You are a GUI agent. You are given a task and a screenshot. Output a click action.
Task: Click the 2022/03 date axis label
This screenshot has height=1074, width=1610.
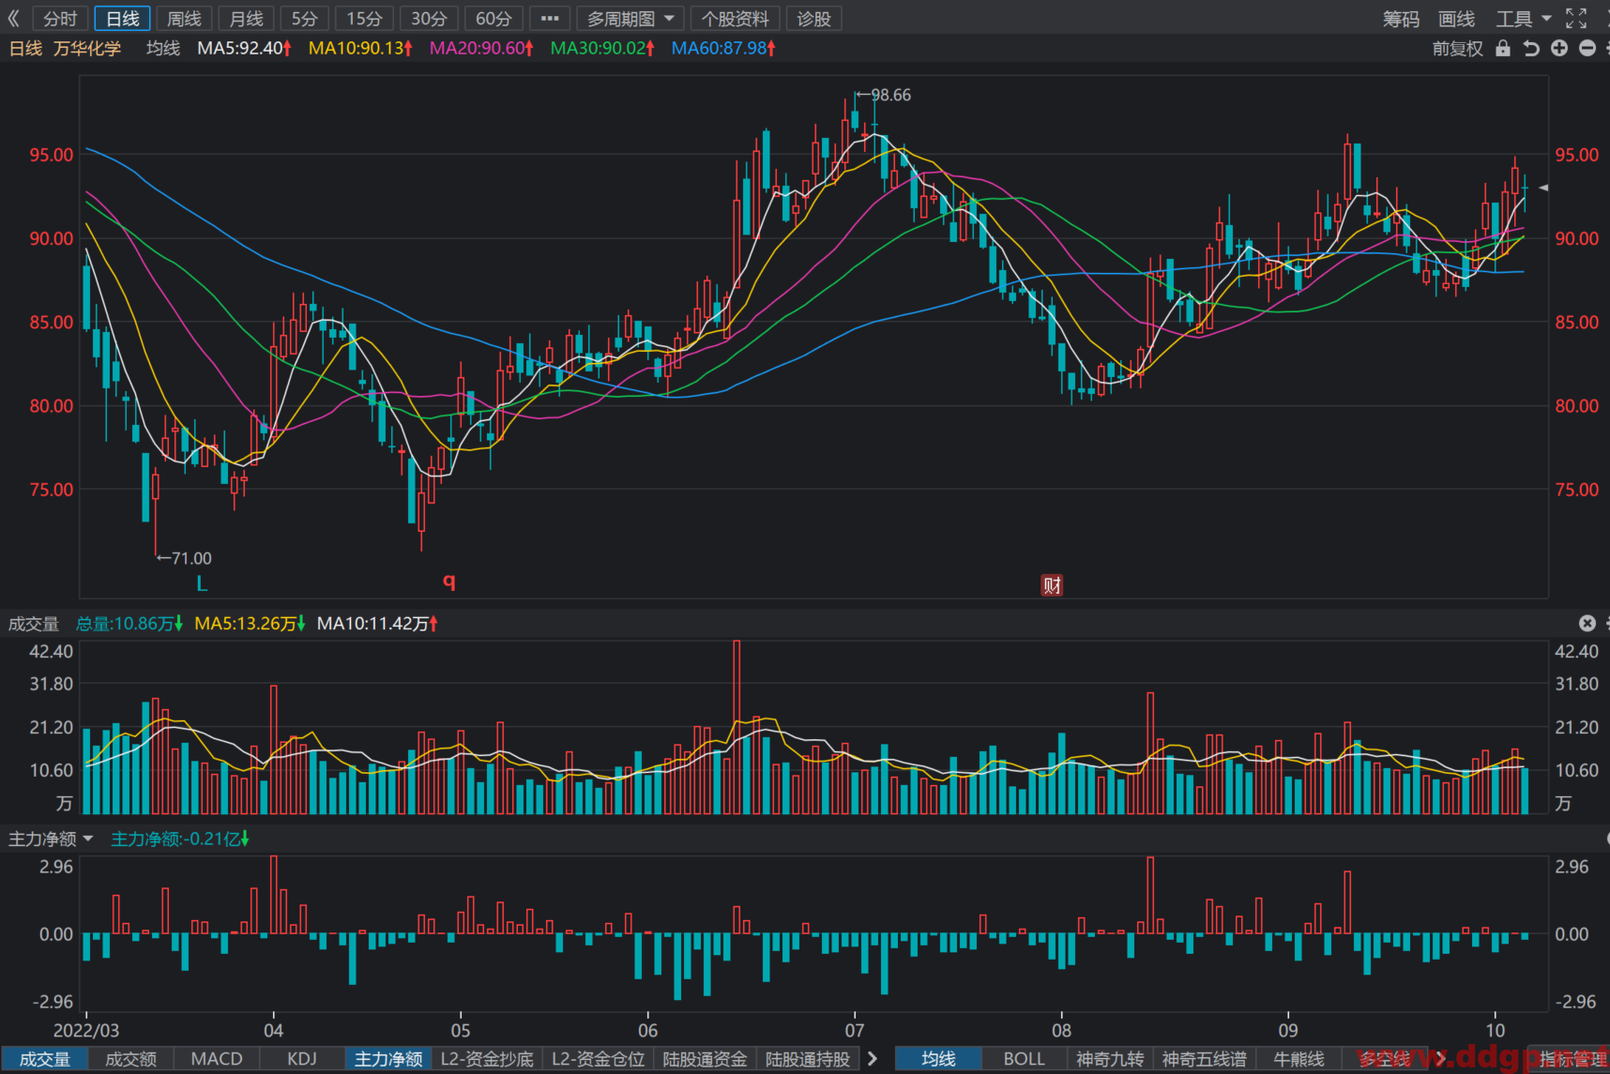coord(86,1030)
